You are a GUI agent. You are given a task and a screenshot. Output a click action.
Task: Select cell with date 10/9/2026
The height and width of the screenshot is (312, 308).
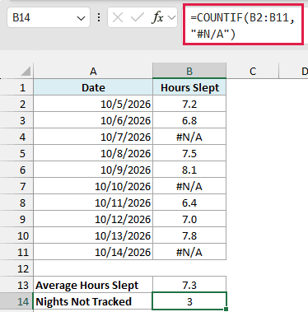point(93,170)
